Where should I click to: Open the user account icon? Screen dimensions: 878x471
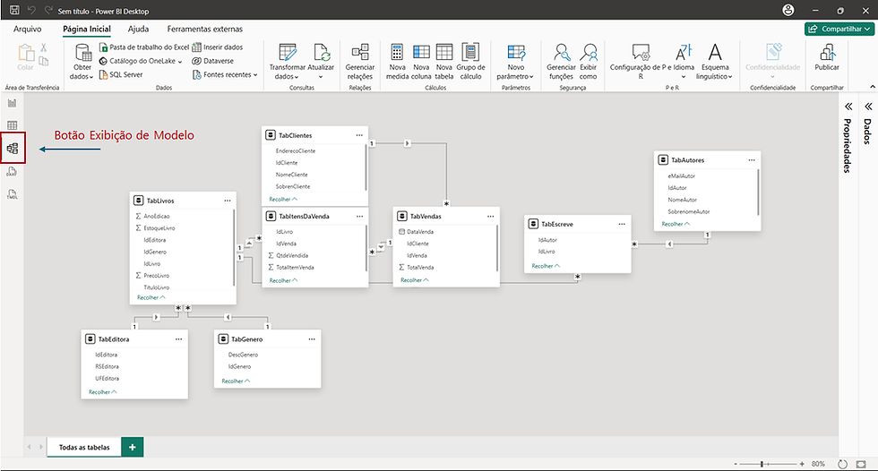tap(788, 10)
